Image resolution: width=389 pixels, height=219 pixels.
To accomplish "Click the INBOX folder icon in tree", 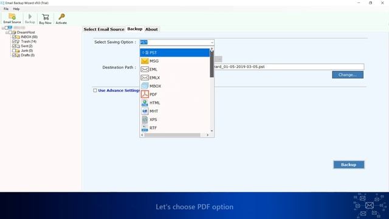I will (18, 37).
